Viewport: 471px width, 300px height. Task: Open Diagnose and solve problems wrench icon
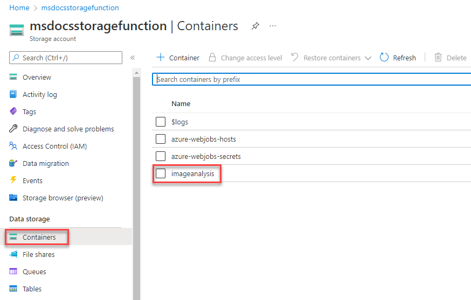(13, 129)
